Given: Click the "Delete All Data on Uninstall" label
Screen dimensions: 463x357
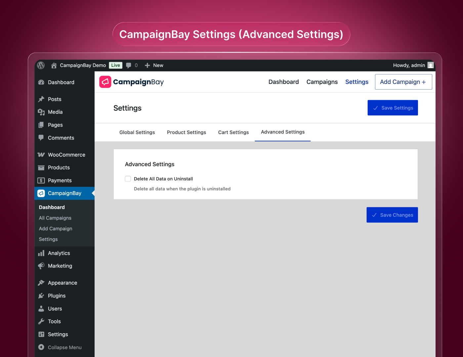Looking at the screenshot, I should click(163, 179).
